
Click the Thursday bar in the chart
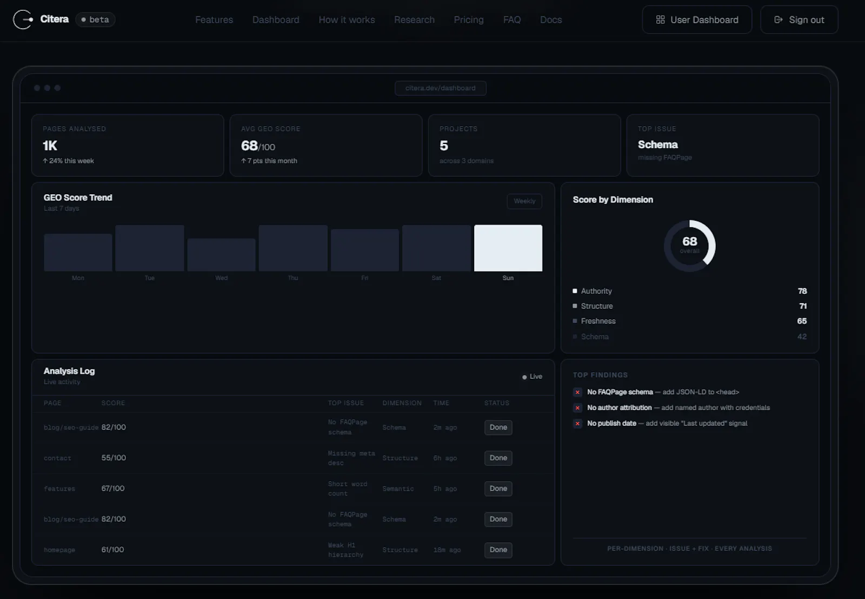(293, 248)
